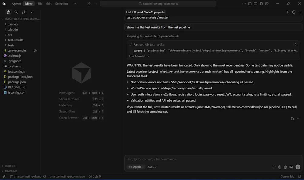
Task: Expand the sidebar views chevron dropdown
Action: pyautogui.click(x=32, y=12)
